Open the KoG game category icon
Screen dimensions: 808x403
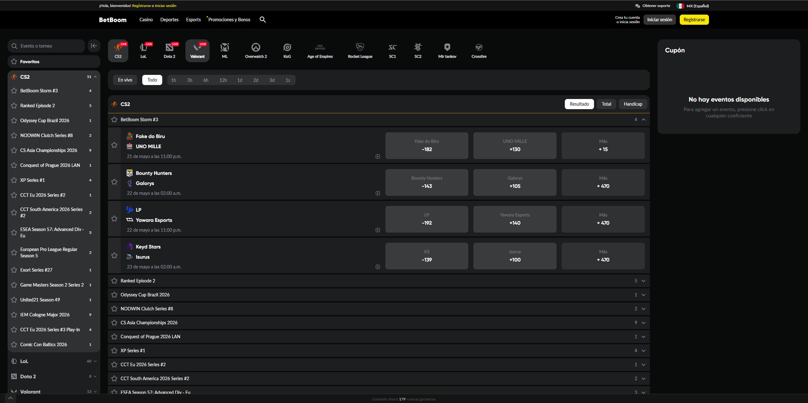(287, 51)
